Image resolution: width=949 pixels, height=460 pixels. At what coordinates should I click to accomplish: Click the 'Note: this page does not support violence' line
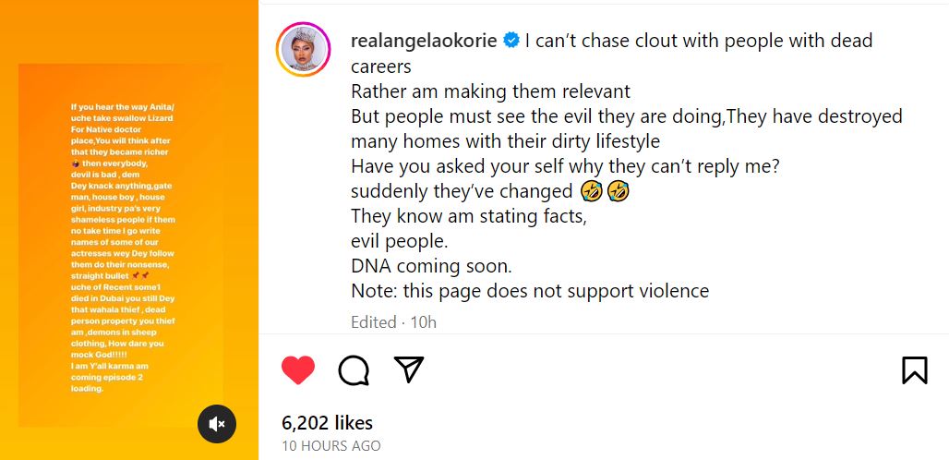(530, 291)
